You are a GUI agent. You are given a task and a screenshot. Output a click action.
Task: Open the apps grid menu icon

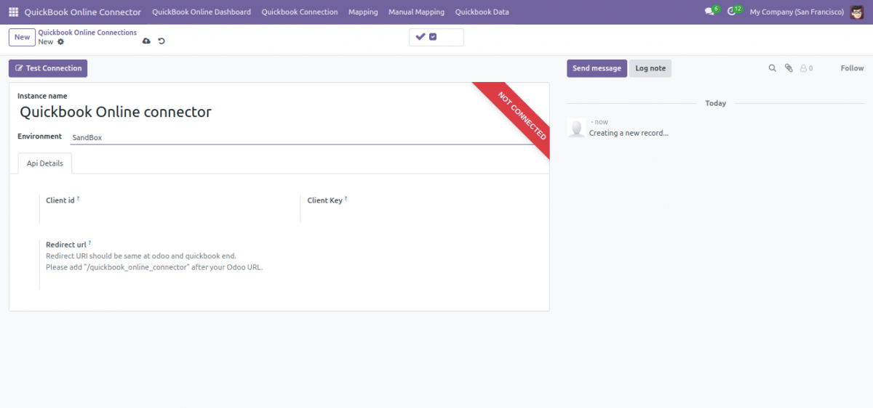tap(14, 12)
